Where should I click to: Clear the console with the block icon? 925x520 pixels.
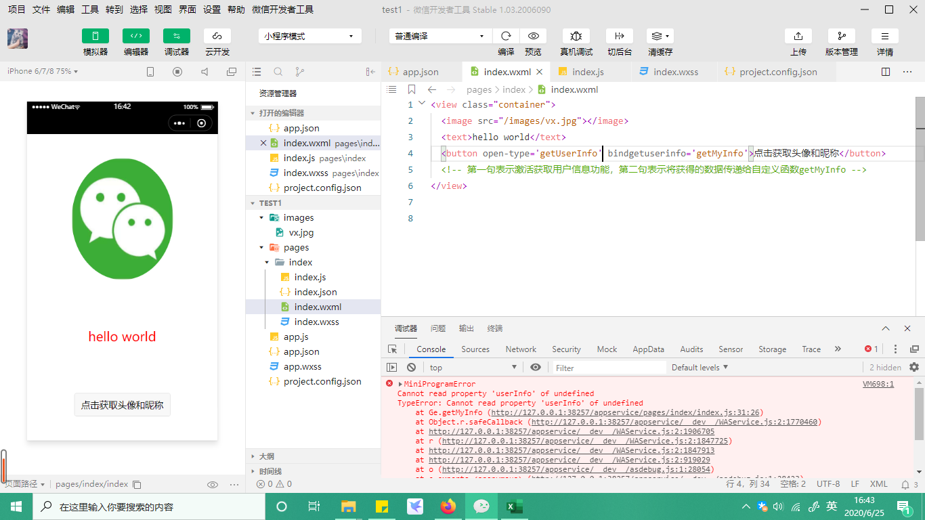(x=411, y=367)
